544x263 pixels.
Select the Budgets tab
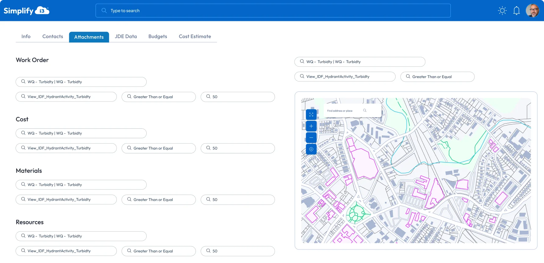coord(157,36)
